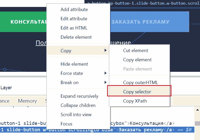
Task: Select Copy selector option
Action: (x=140, y=92)
